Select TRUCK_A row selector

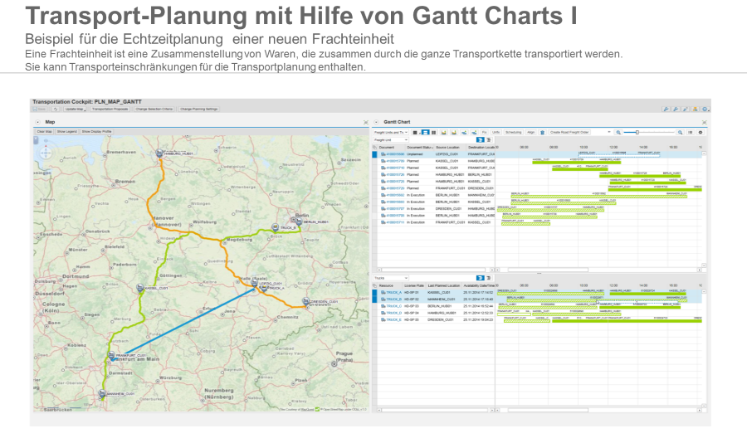(374, 291)
